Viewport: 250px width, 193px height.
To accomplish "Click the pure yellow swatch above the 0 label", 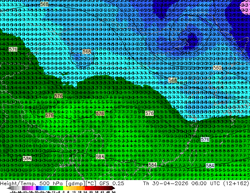I will 64,188.
